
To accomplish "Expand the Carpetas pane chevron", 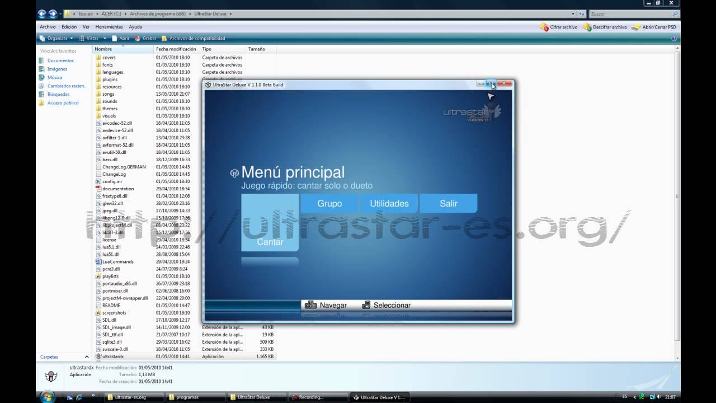I will pos(87,357).
